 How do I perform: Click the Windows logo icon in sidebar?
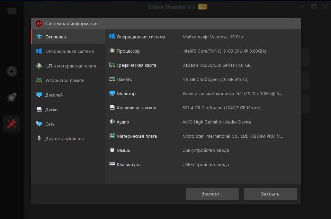click(39, 51)
